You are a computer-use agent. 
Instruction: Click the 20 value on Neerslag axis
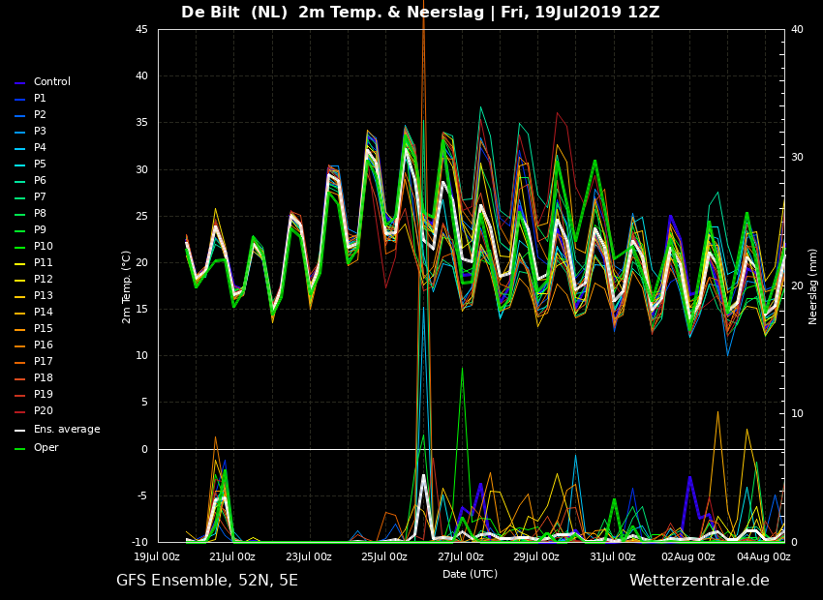pos(797,285)
